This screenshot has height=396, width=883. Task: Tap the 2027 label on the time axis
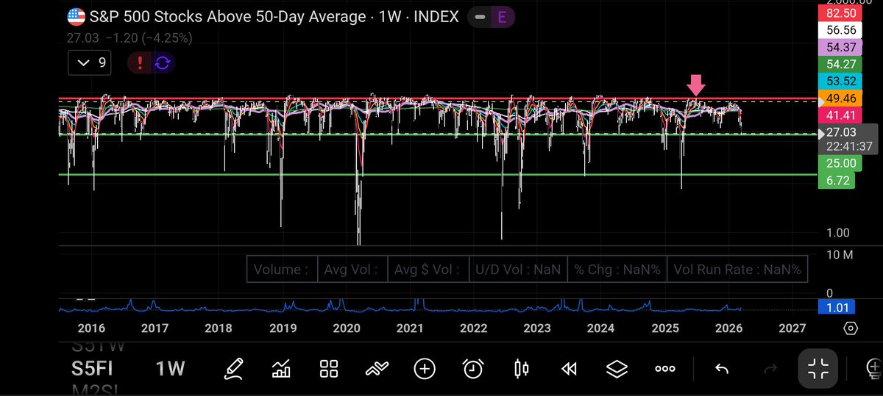pyautogui.click(x=792, y=328)
